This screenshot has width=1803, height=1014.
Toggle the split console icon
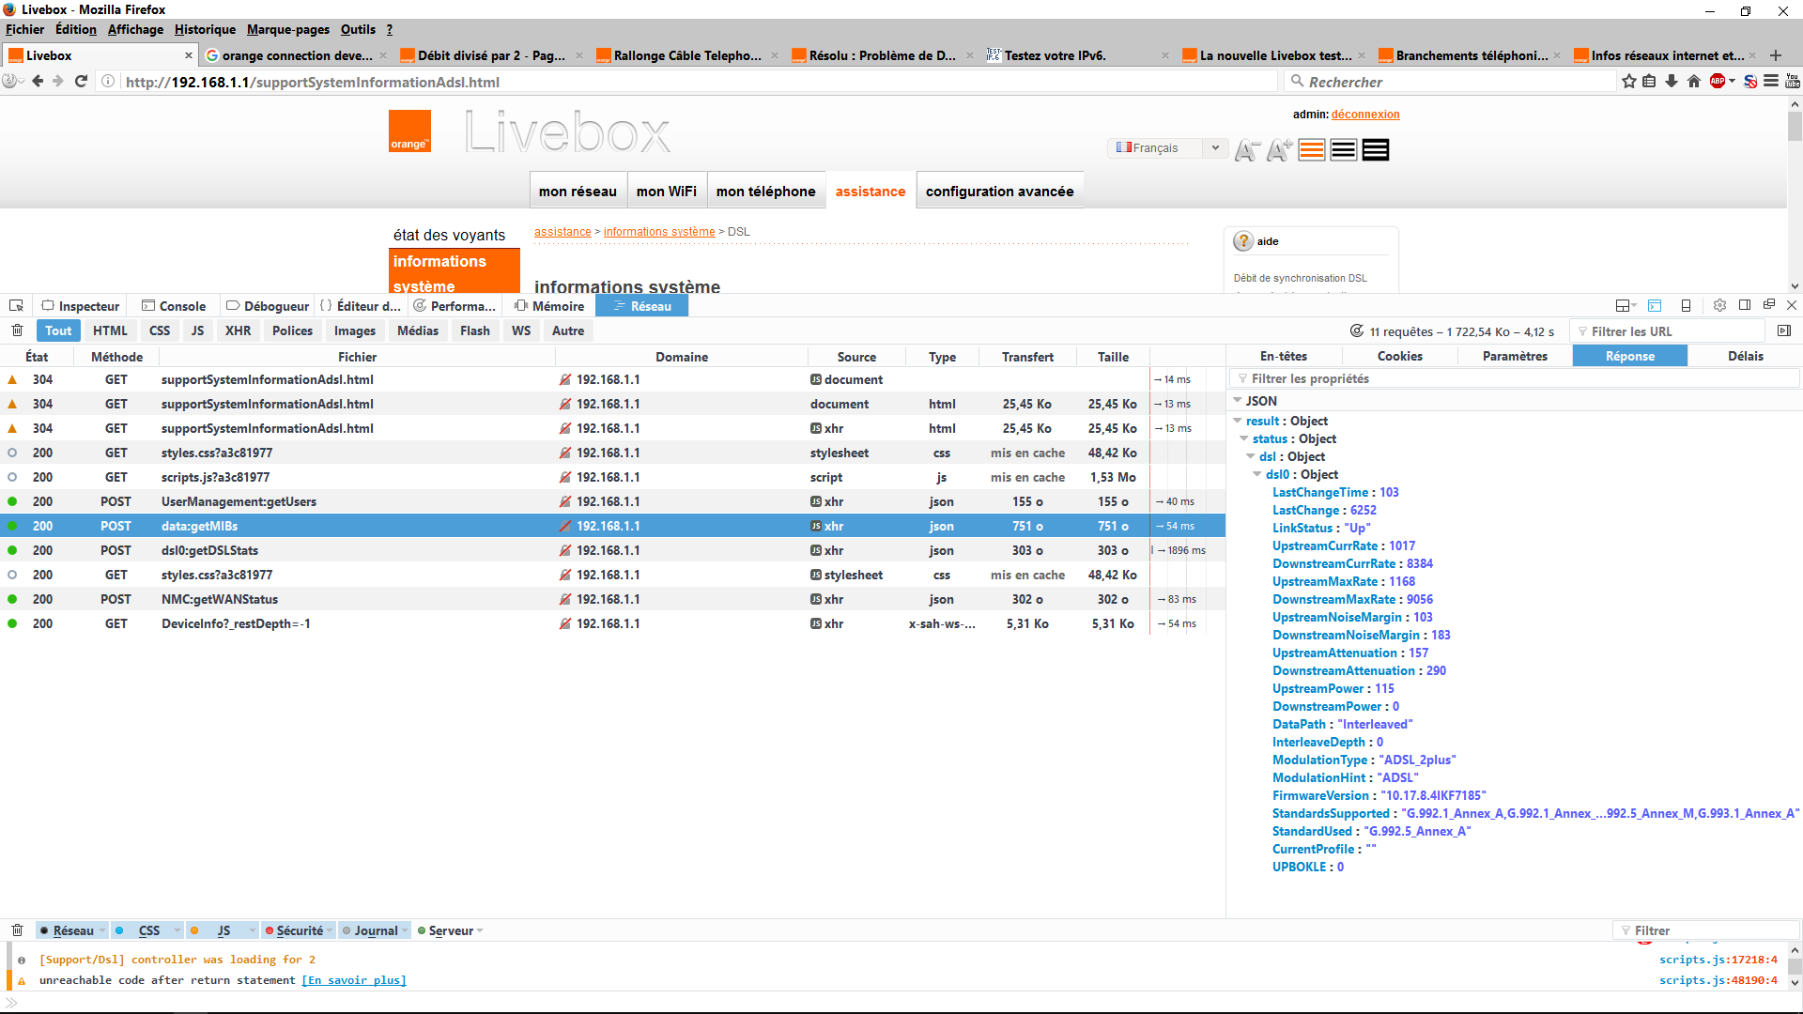(x=1654, y=305)
